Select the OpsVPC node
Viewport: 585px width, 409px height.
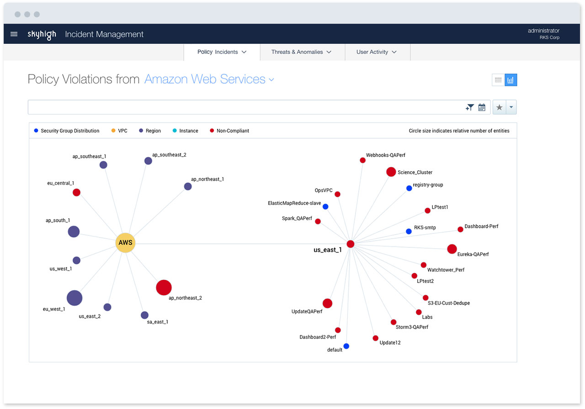337,194
